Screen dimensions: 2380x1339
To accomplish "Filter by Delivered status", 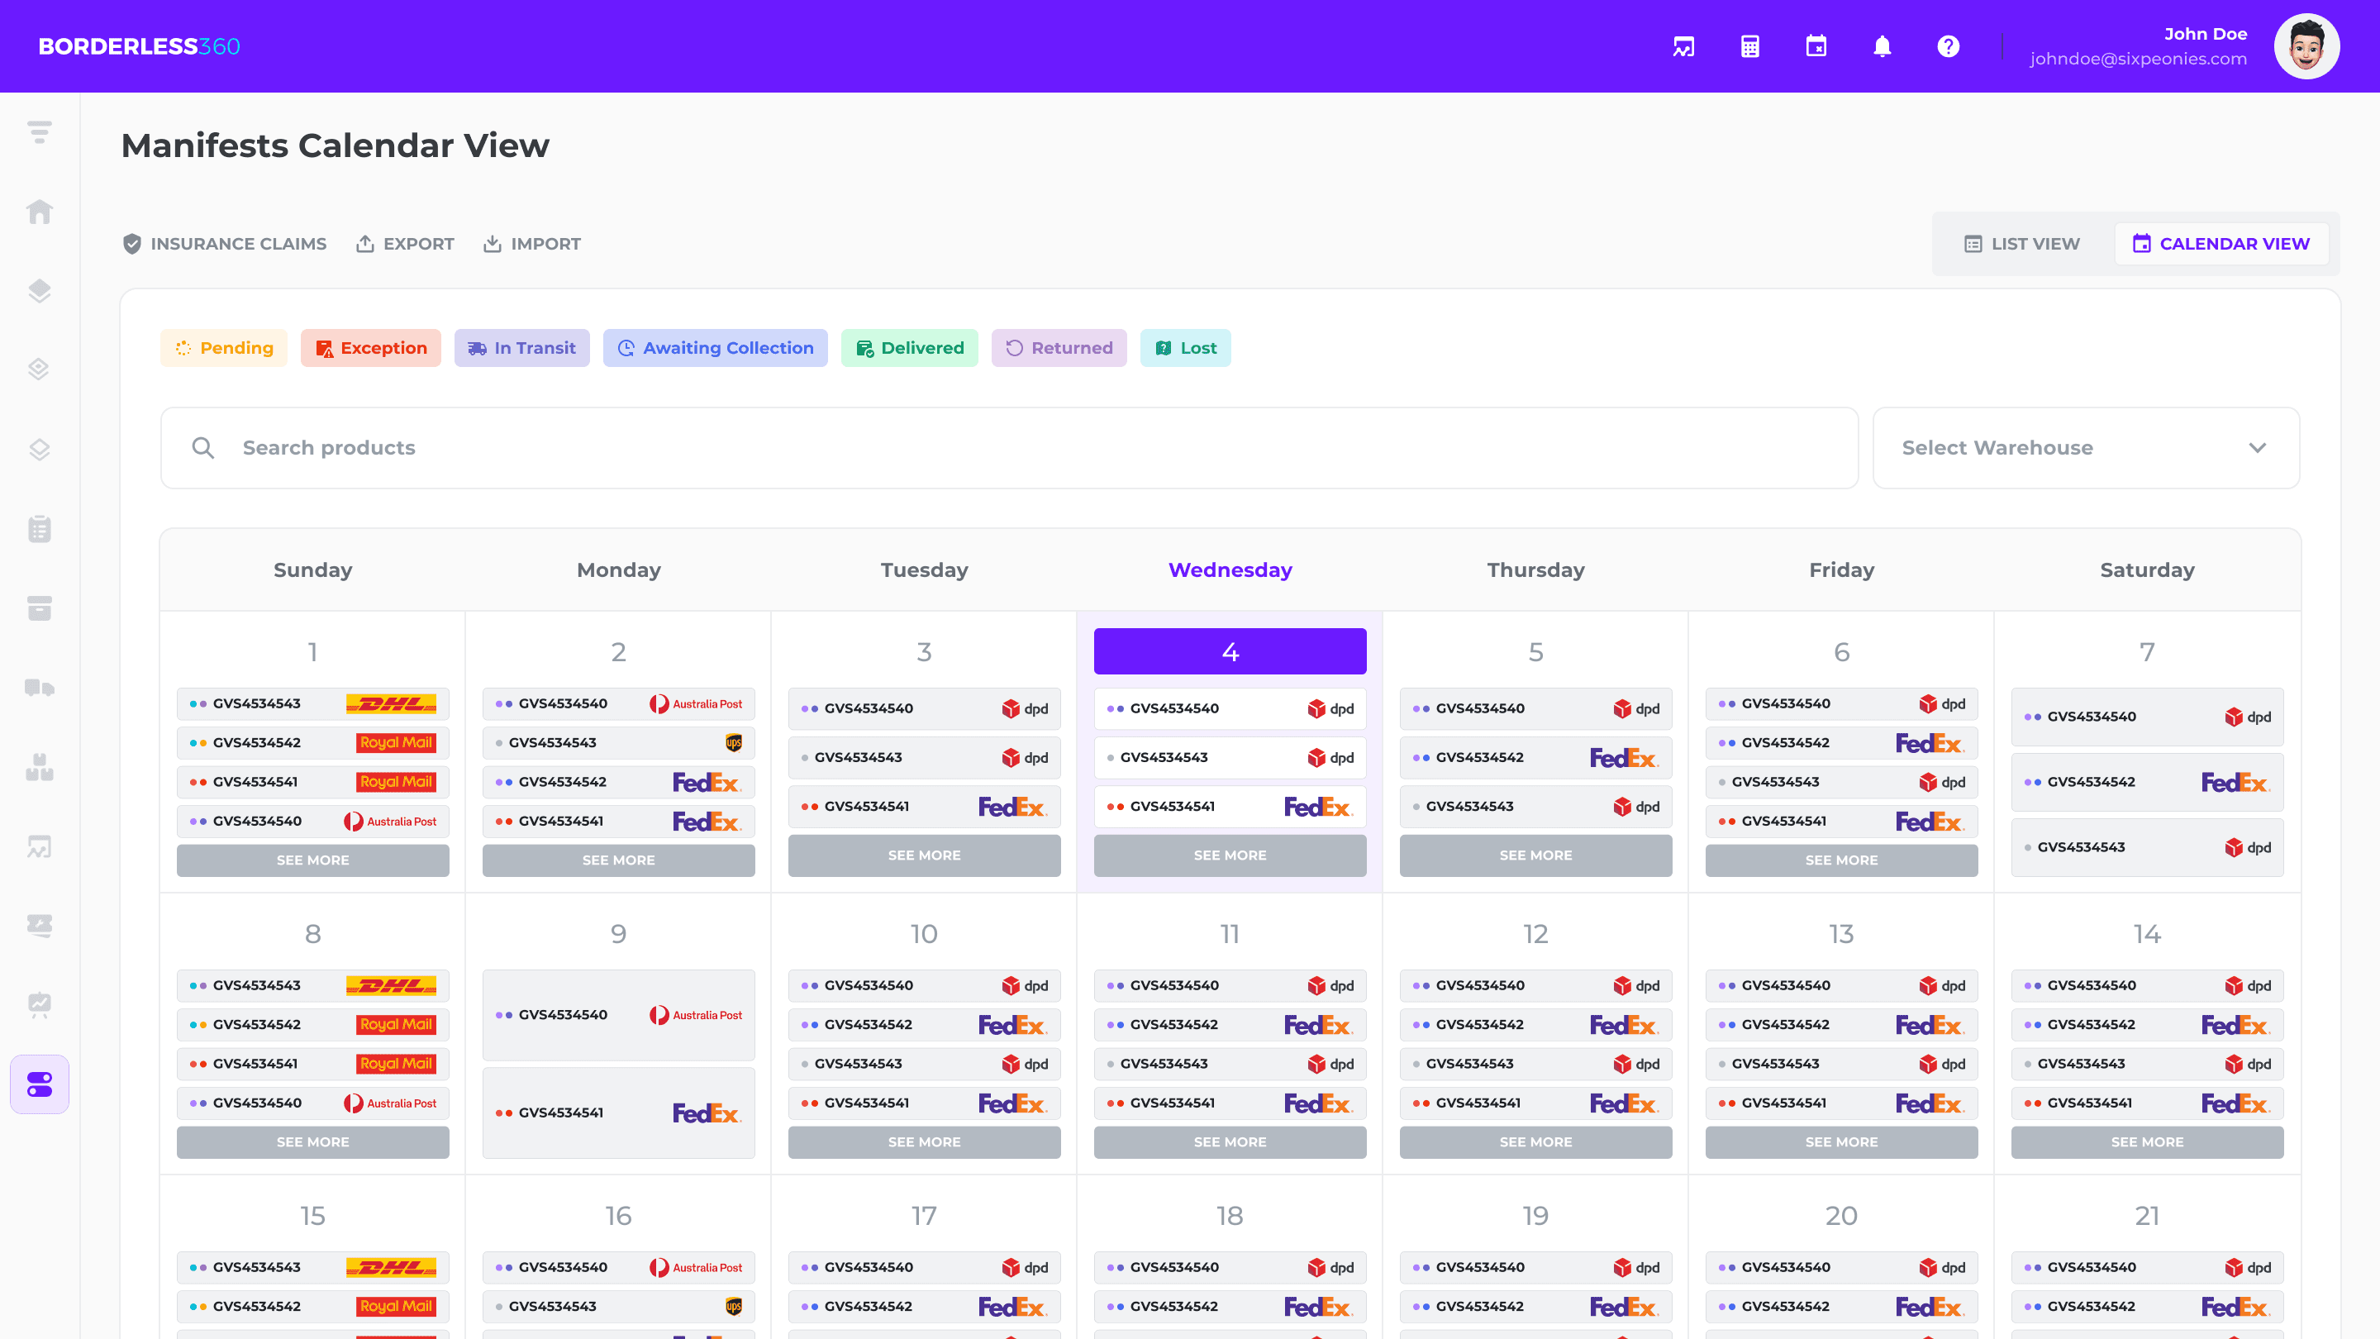I will point(909,348).
